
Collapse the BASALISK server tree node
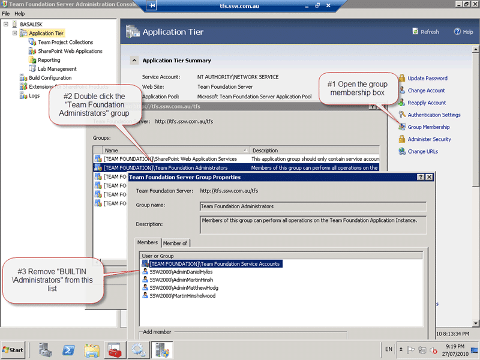click(6, 24)
